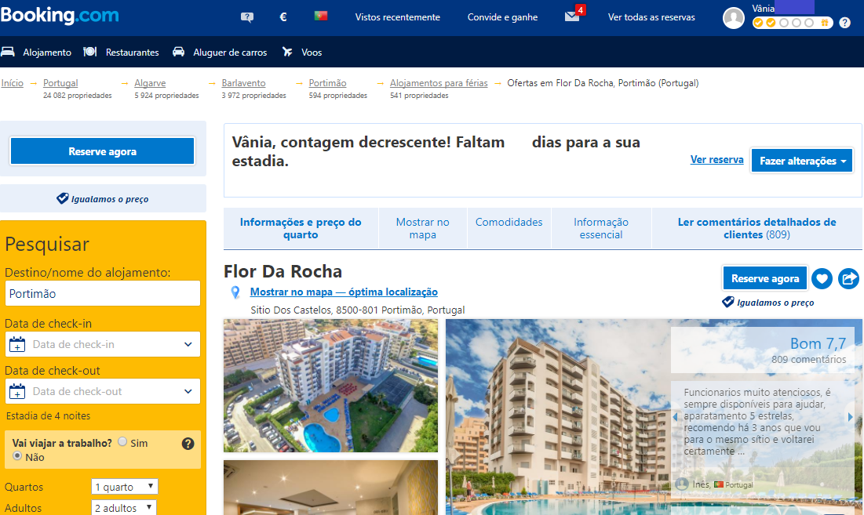Change language via the Portugal flag
This screenshot has width=864, height=515.
coord(321,16)
